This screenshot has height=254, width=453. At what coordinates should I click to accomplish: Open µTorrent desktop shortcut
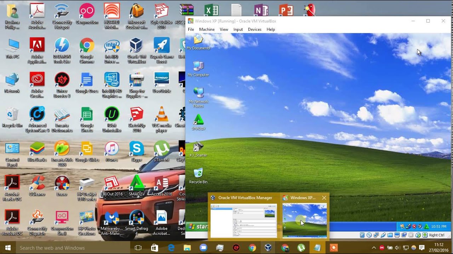161,151
